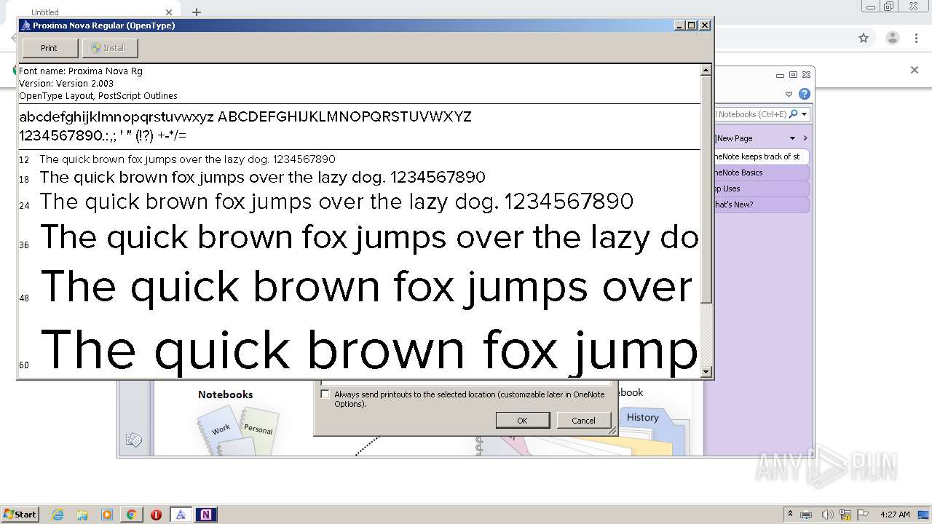Show hidden system tray icons

790,515
